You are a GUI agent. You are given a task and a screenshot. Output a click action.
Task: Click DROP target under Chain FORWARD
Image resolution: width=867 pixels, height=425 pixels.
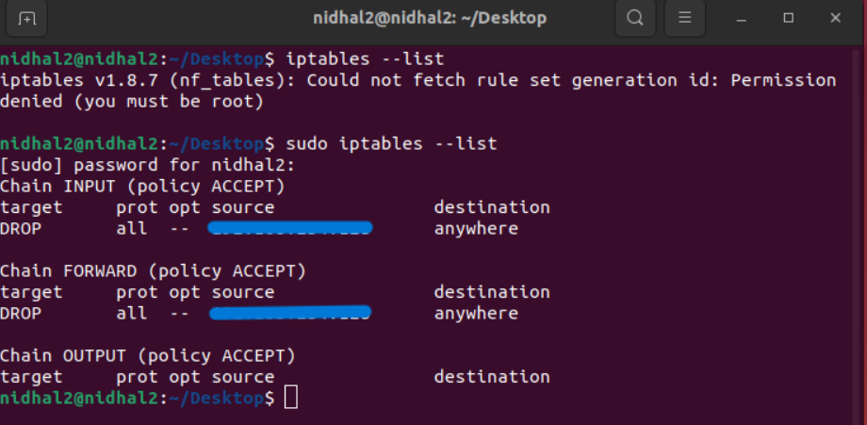click(21, 313)
